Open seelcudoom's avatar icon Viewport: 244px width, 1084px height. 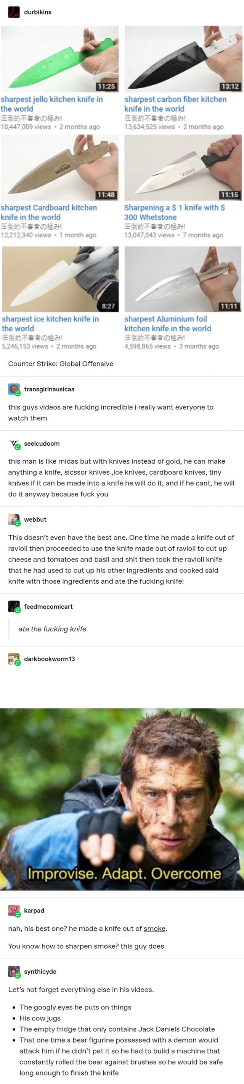pyautogui.click(x=14, y=443)
